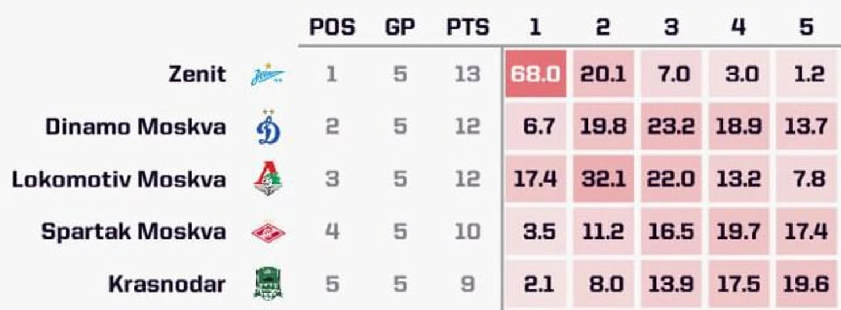
Task: Select the GP column header
Action: coord(400,27)
